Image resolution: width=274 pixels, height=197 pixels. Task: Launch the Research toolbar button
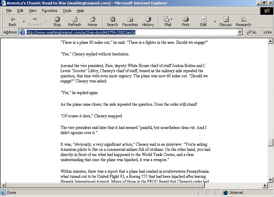(243, 21)
